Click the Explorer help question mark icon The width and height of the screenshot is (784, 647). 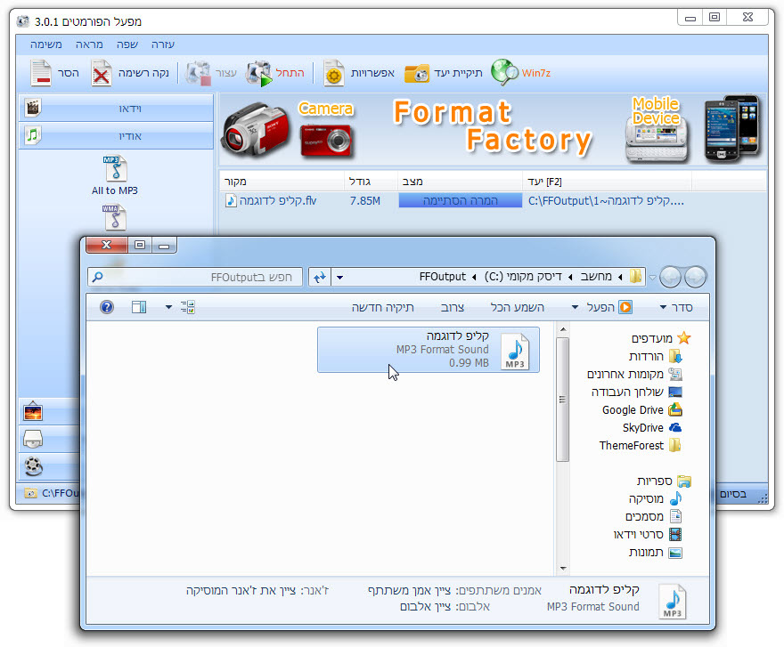107,307
